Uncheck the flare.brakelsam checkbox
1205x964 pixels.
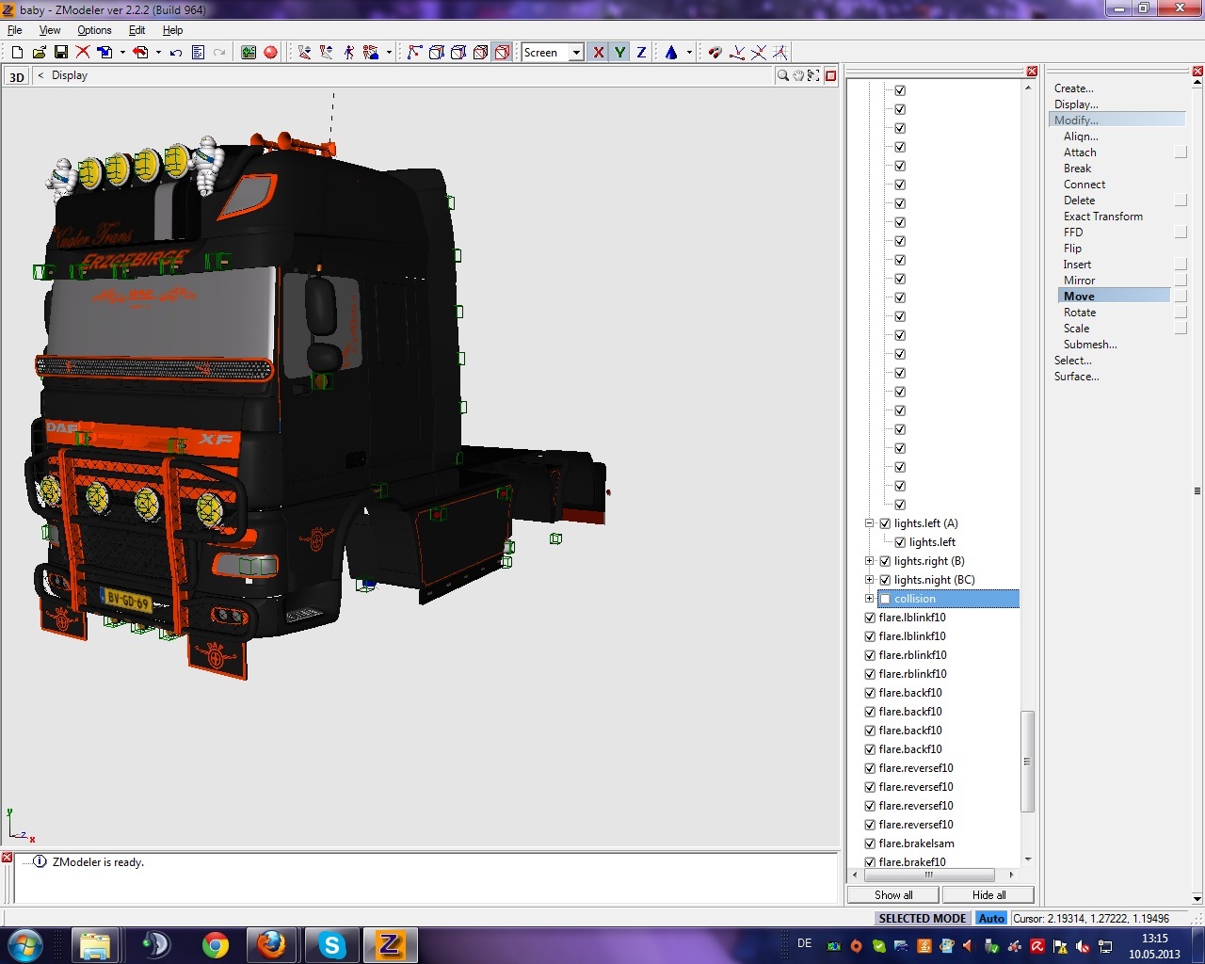point(870,843)
